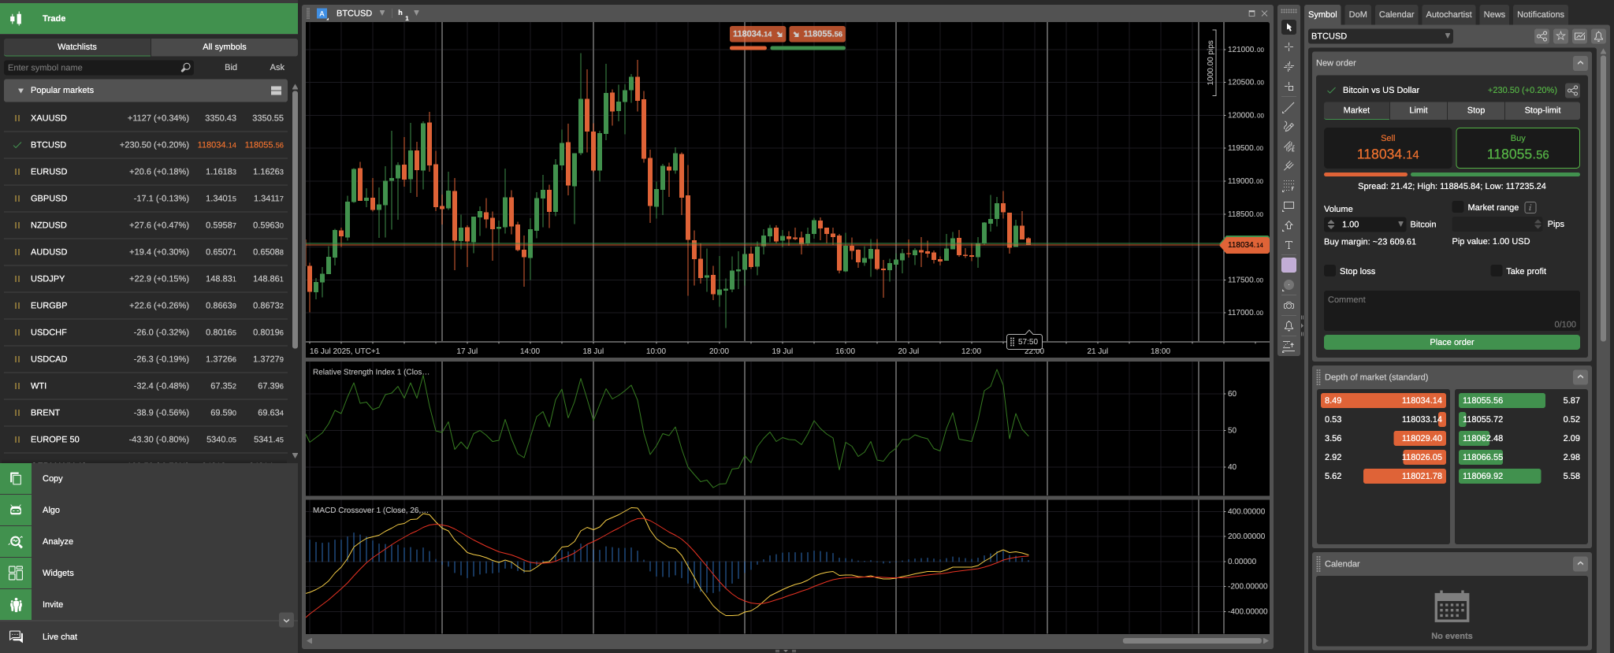
Task: Open Volume 1.00 dropdown
Action: tap(1400, 224)
